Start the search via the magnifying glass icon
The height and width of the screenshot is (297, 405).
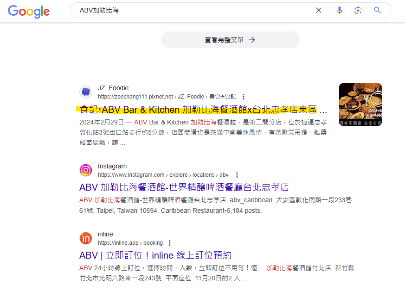377,10
